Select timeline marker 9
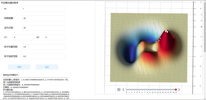This screenshot has width=206, height=100. point(150,90)
